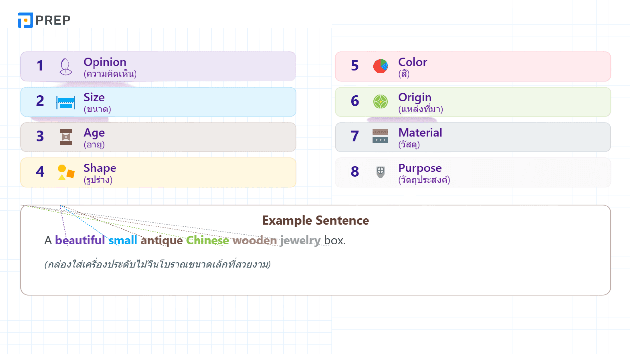Click the PREP logo icon
This screenshot has width=630, height=354.
pos(26,20)
